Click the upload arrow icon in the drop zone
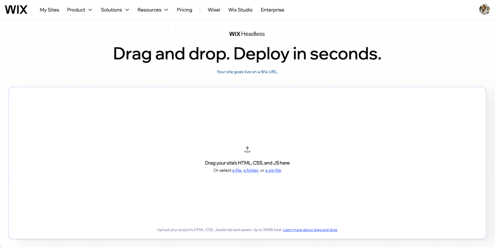The image size is (495, 247). [247, 150]
